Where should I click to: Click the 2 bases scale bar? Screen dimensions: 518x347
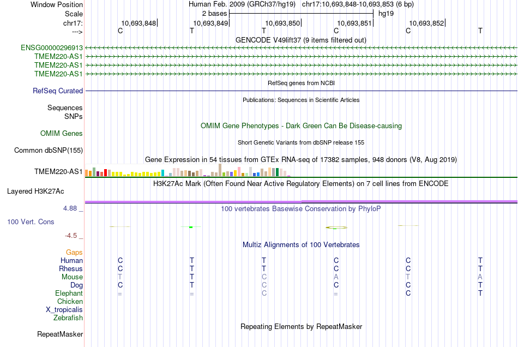[x=302, y=14]
